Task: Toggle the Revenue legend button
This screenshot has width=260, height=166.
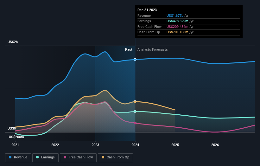Action: click(x=18, y=157)
